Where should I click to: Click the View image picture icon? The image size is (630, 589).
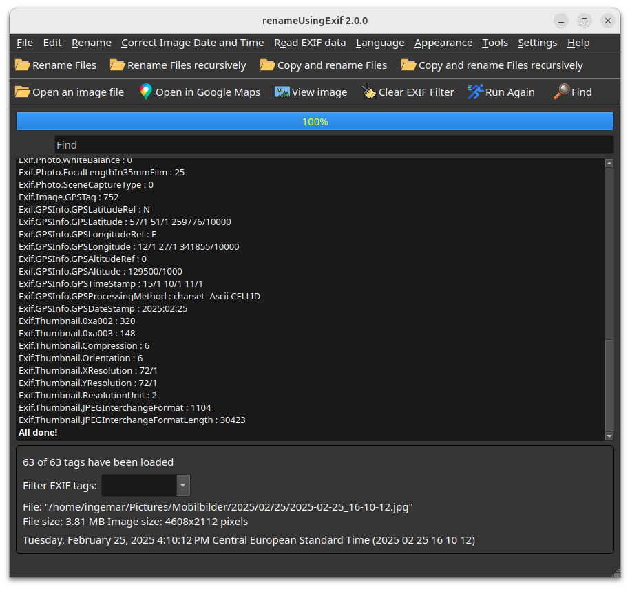click(x=282, y=92)
